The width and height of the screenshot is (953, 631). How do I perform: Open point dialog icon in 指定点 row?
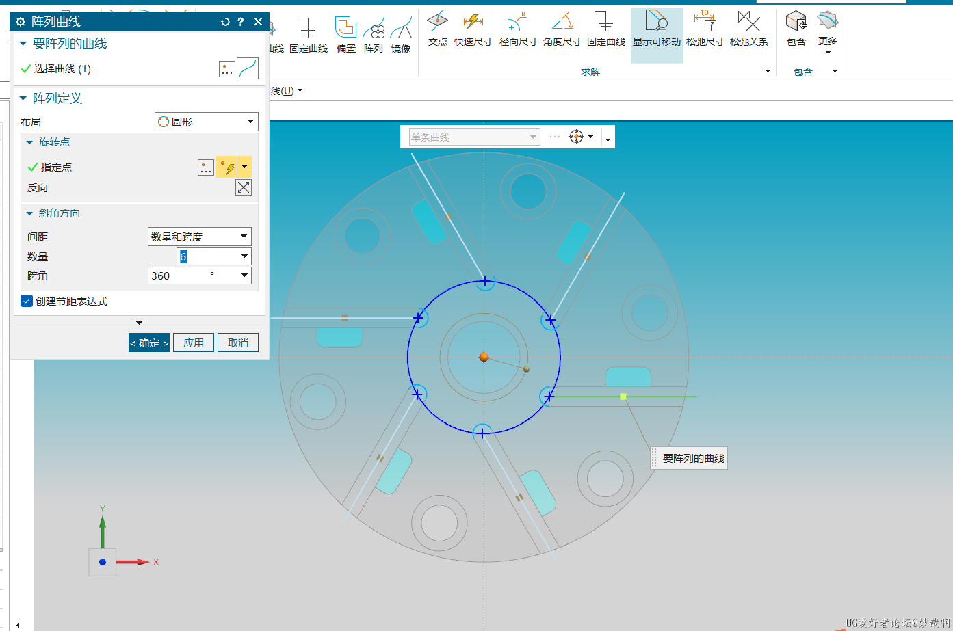pyautogui.click(x=206, y=167)
